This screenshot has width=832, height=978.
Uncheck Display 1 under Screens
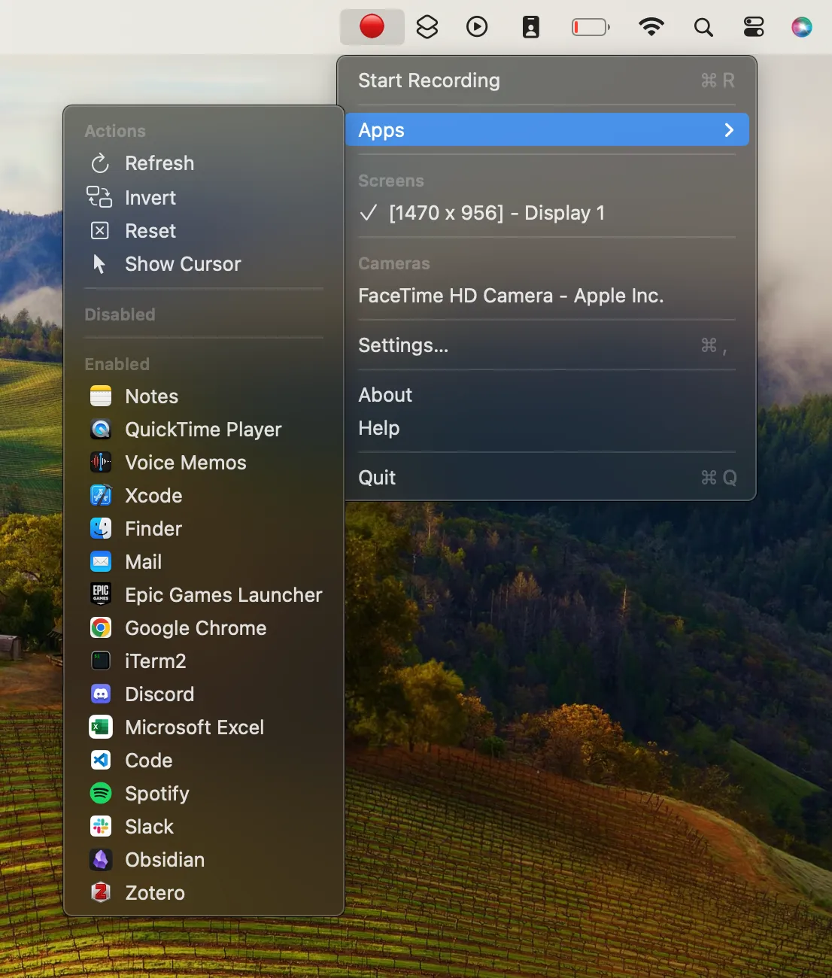click(496, 213)
